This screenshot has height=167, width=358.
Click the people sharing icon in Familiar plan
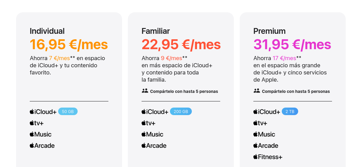[x=145, y=91]
